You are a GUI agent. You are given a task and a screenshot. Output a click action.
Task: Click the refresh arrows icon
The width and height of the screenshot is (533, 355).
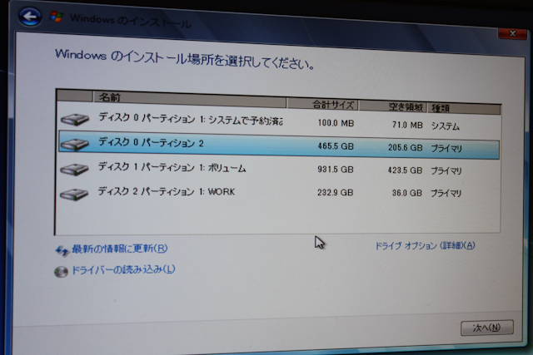pyautogui.click(x=62, y=250)
